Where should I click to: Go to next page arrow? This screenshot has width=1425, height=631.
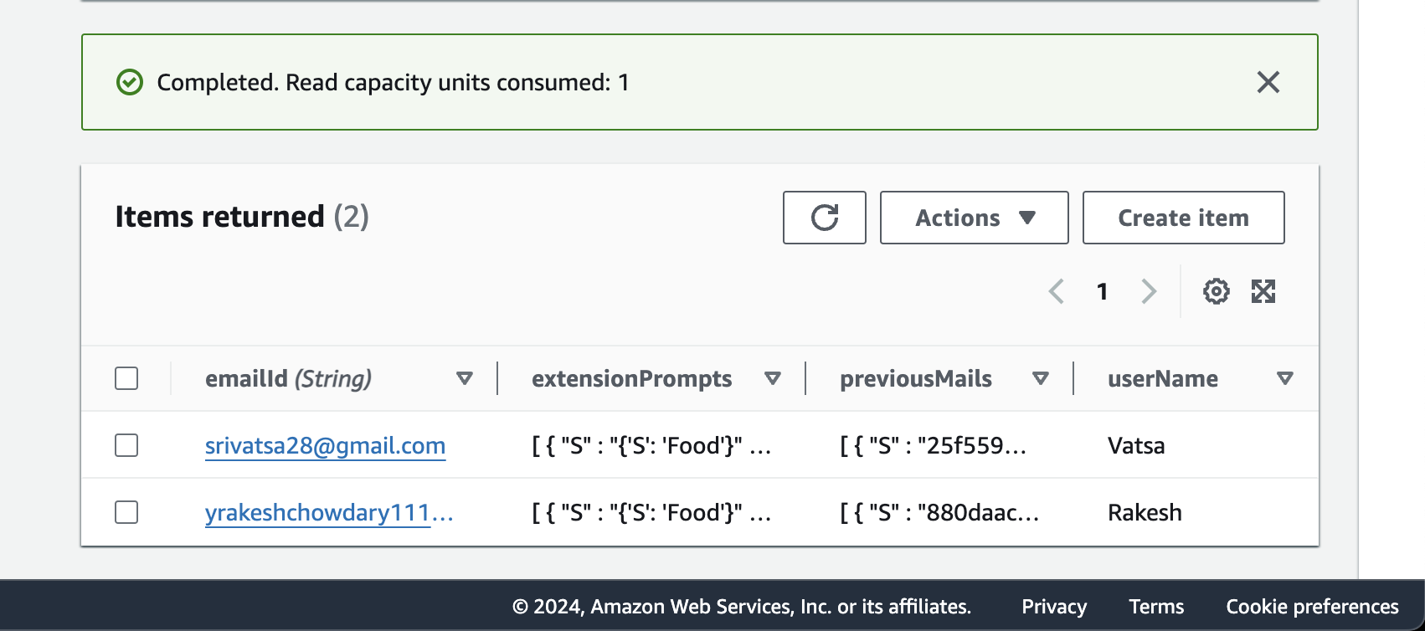[x=1149, y=291]
